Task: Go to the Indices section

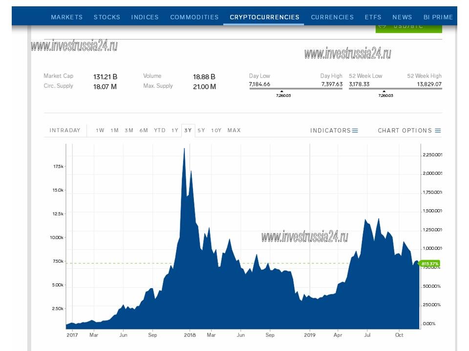Action: point(145,18)
